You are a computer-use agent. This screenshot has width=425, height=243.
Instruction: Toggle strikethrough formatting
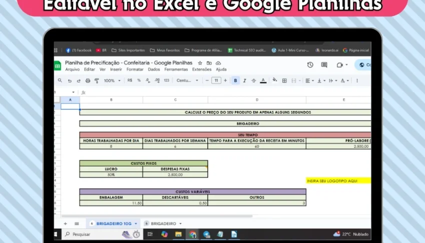pos(254,80)
